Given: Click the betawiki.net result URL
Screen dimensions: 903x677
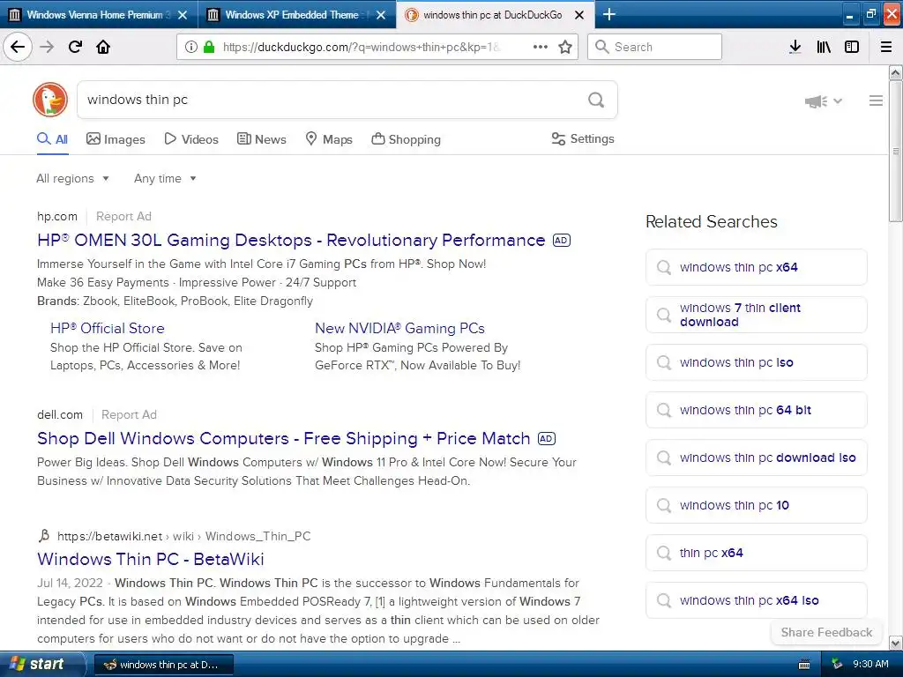Looking at the screenshot, I should click(x=183, y=536).
